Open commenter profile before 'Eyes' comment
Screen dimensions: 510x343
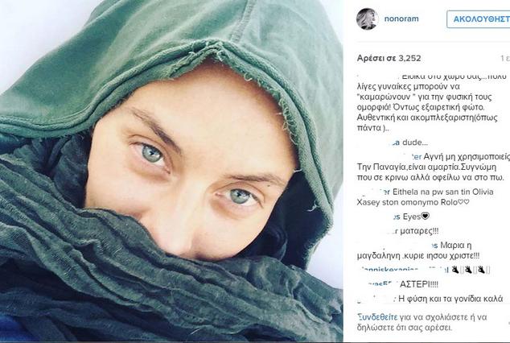click(x=379, y=217)
